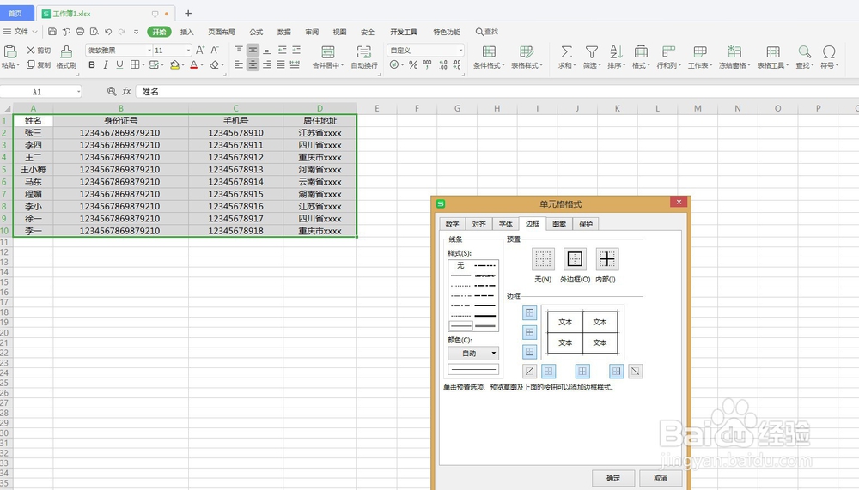Viewport: 859px width, 490px height.
Task: Toggle middle vertical alignment
Action: pos(253,51)
